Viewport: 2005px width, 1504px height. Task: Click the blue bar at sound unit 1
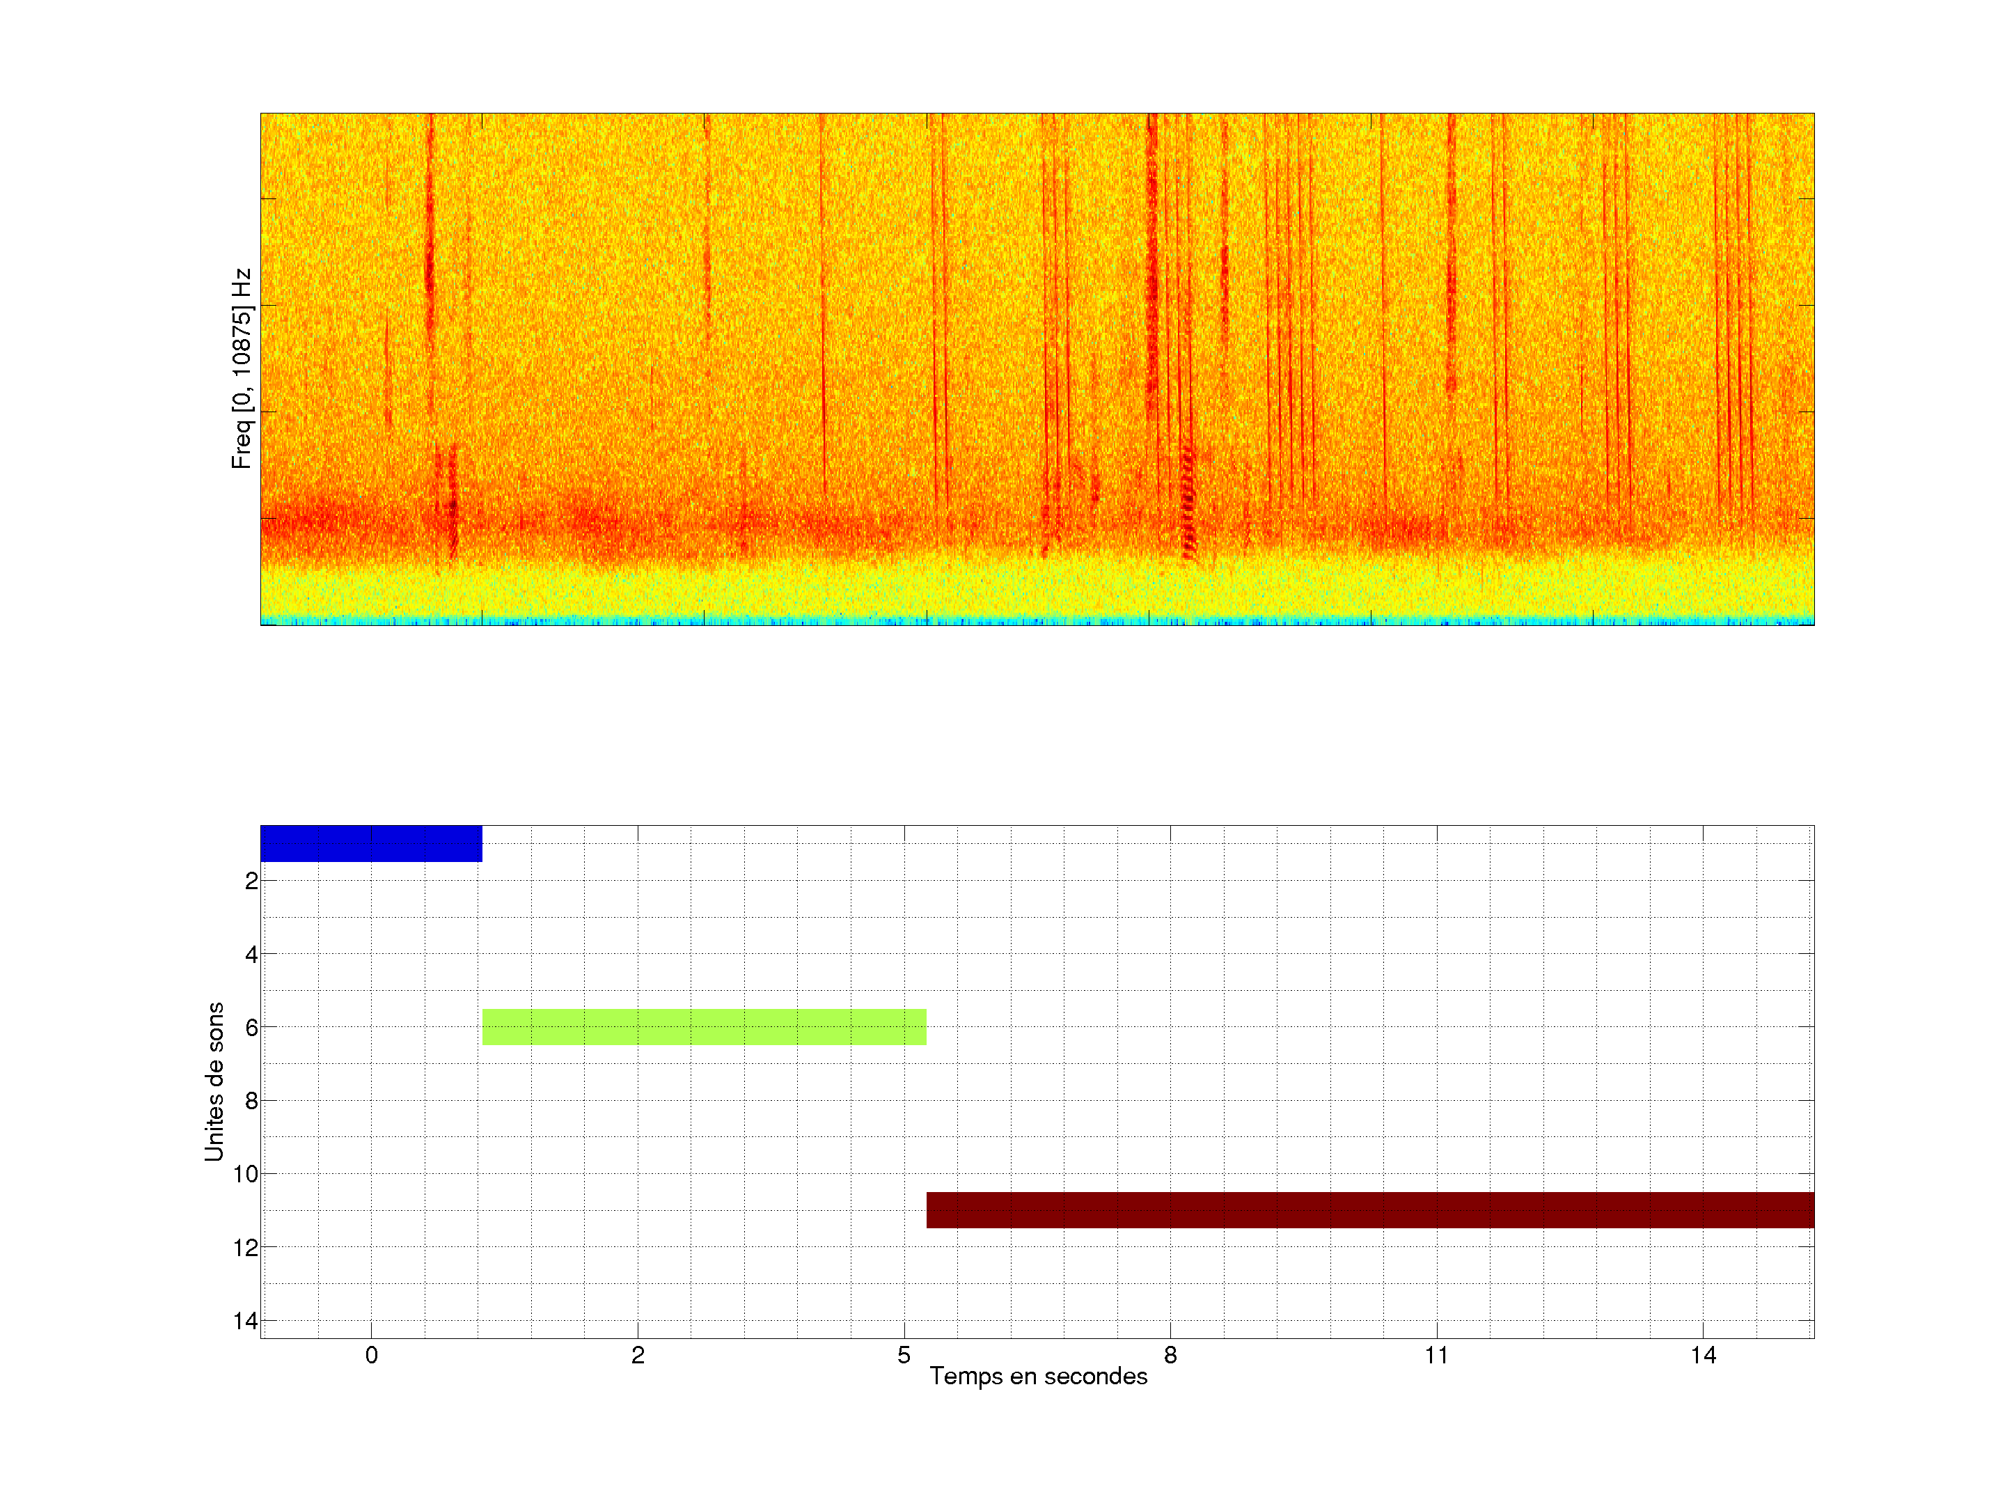(371, 843)
